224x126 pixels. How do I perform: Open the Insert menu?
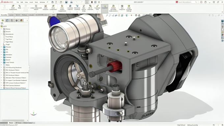click(31, 2)
